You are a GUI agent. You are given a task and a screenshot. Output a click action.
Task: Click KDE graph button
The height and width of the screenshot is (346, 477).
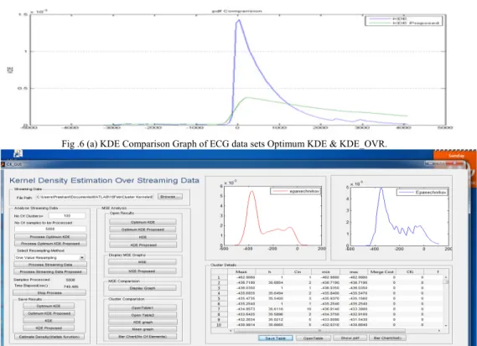pyautogui.click(x=143, y=323)
